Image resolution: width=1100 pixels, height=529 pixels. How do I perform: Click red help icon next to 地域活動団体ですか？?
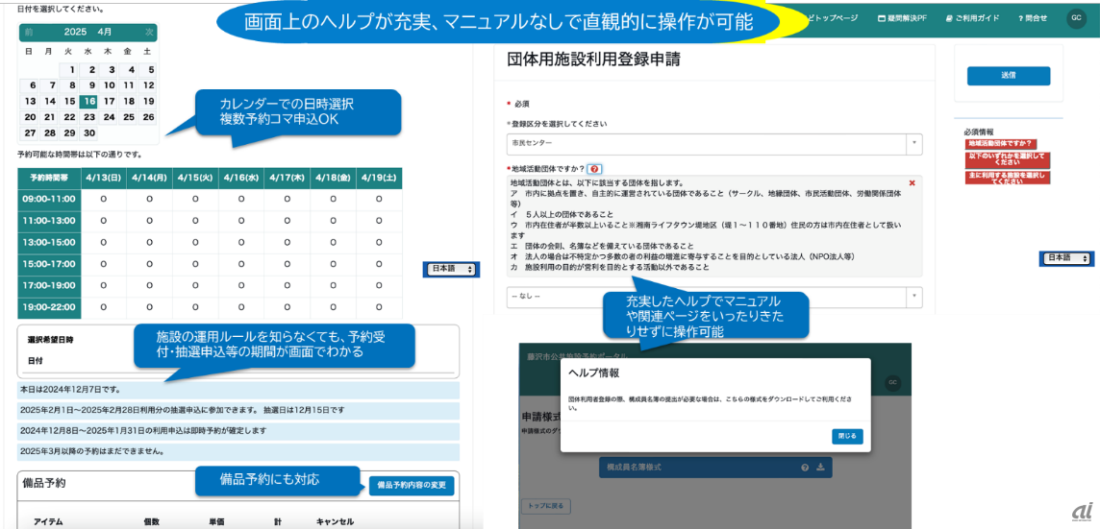[595, 169]
